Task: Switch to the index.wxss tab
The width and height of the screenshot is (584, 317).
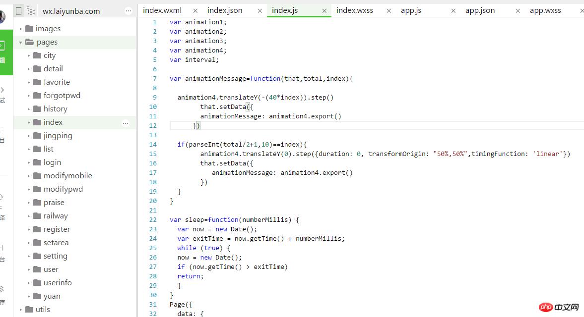Action: point(355,10)
